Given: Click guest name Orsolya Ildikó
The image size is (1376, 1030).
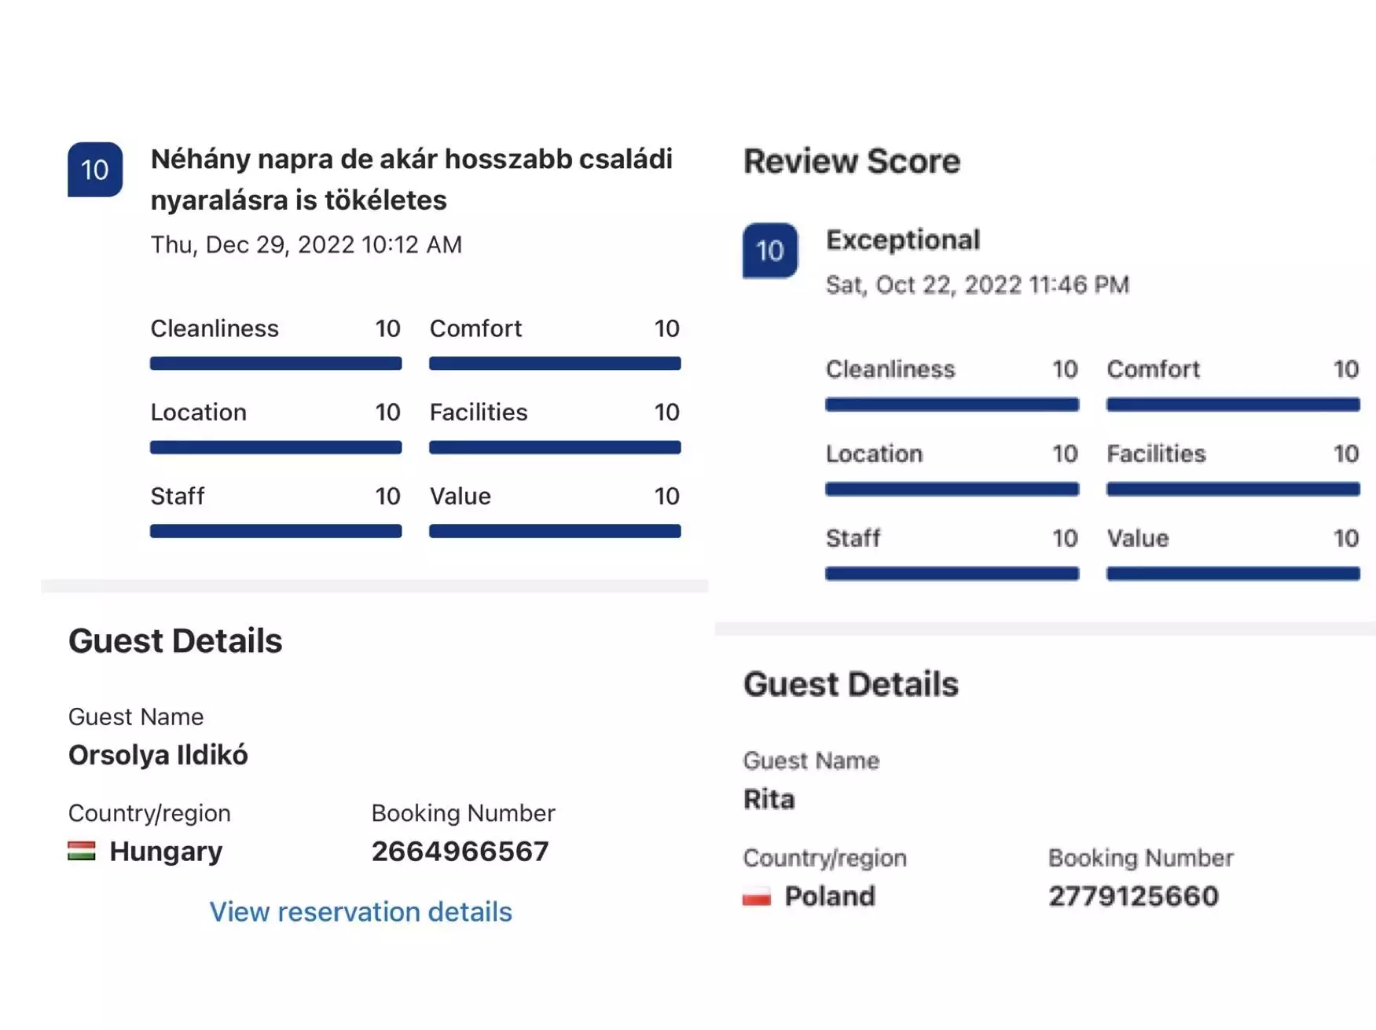Looking at the screenshot, I should 158,755.
